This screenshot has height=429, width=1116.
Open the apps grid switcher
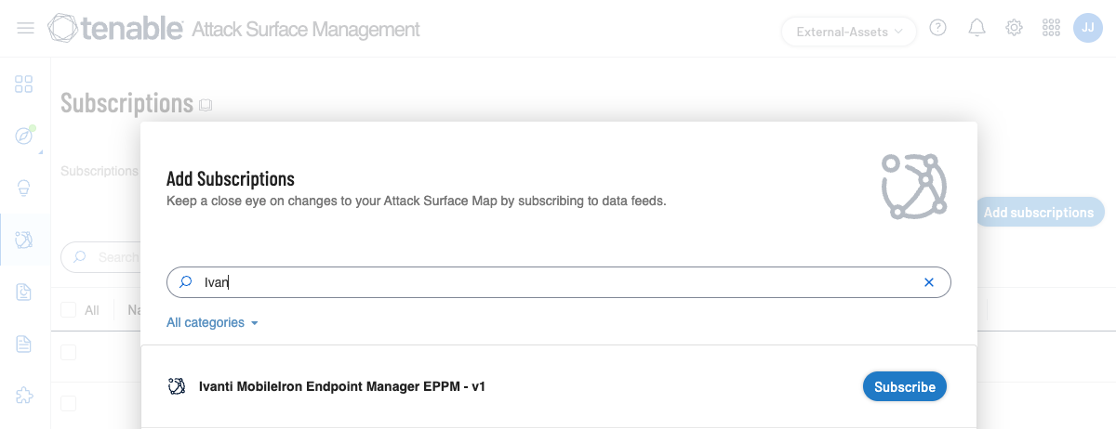(1052, 29)
